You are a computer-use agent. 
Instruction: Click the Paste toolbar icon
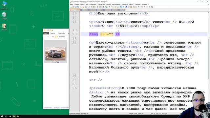(94, 7)
